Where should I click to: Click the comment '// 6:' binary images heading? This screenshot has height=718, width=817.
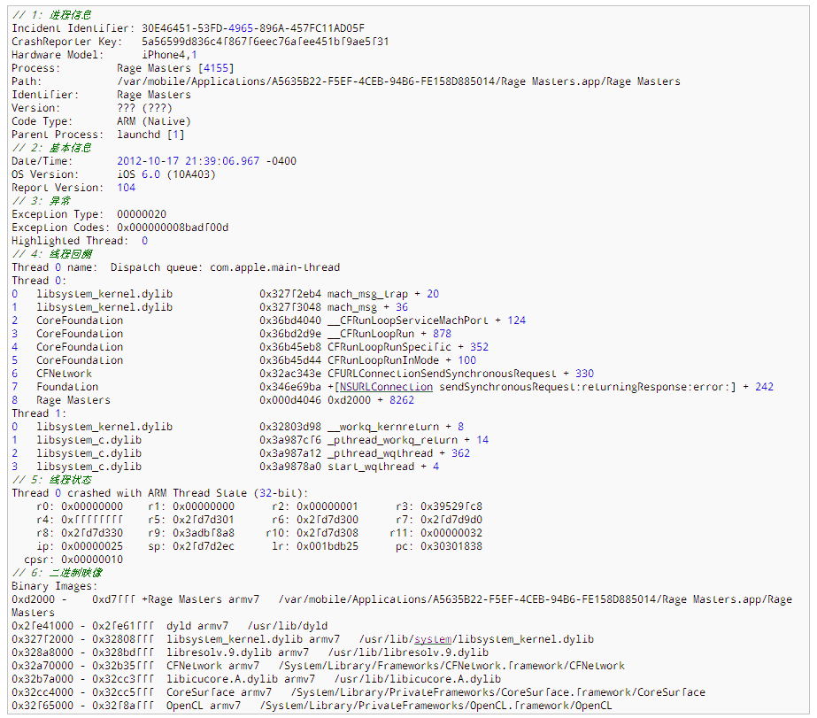pos(57,573)
